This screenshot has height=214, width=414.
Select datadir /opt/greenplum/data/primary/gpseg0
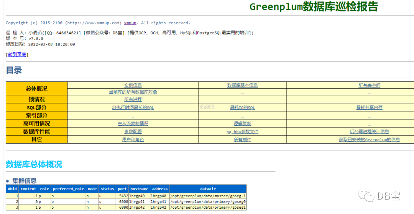click(x=208, y=202)
